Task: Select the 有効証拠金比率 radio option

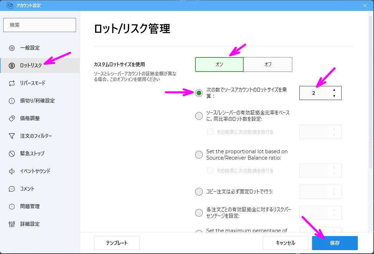Action: point(199,116)
